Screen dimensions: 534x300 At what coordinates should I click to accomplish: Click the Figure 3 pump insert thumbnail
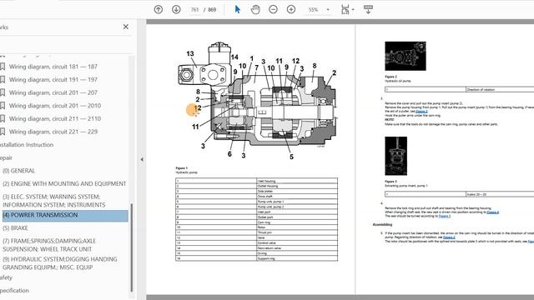coord(395,156)
